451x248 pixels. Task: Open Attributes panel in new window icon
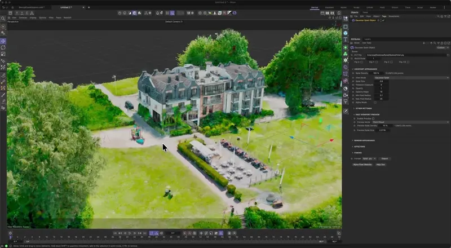click(449, 43)
